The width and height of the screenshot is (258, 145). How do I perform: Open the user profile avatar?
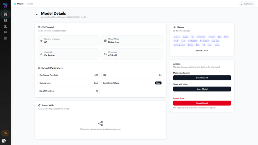click(x=4, y=141)
